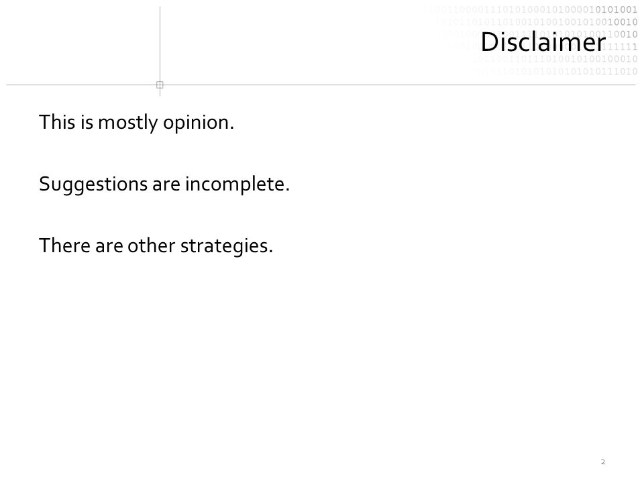
Task: Click the slide number 2
Action: coord(603,462)
